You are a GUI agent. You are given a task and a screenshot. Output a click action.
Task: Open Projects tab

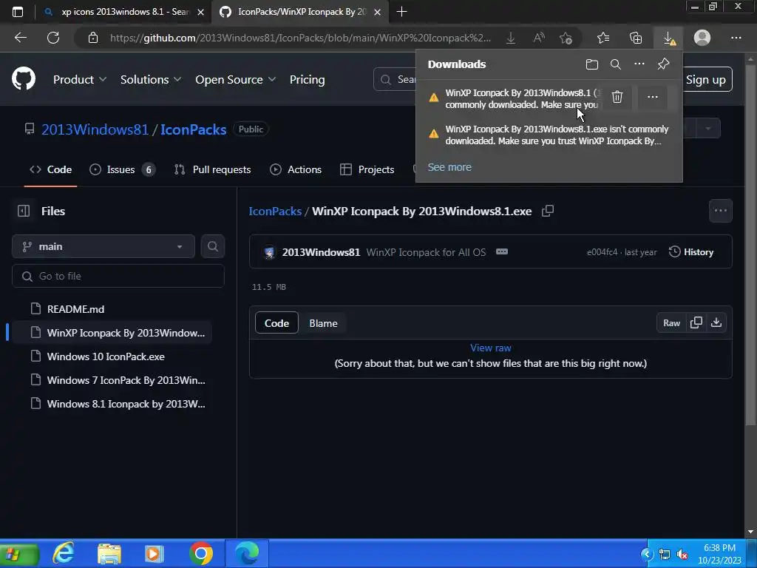tap(367, 169)
